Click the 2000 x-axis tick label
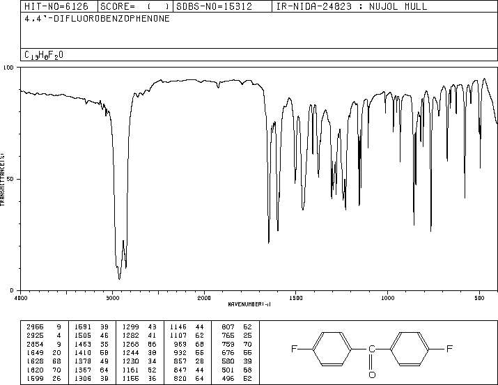Image resolution: width=498 pixels, height=385 pixels. click(204, 298)
